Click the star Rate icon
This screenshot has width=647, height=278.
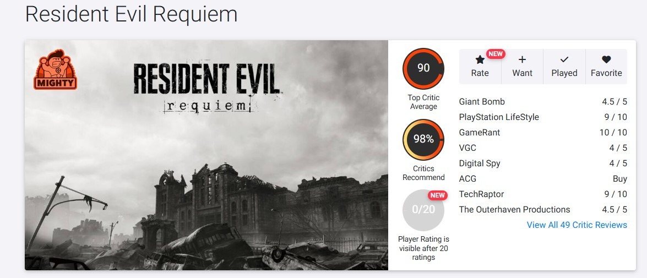click(480, 60)
